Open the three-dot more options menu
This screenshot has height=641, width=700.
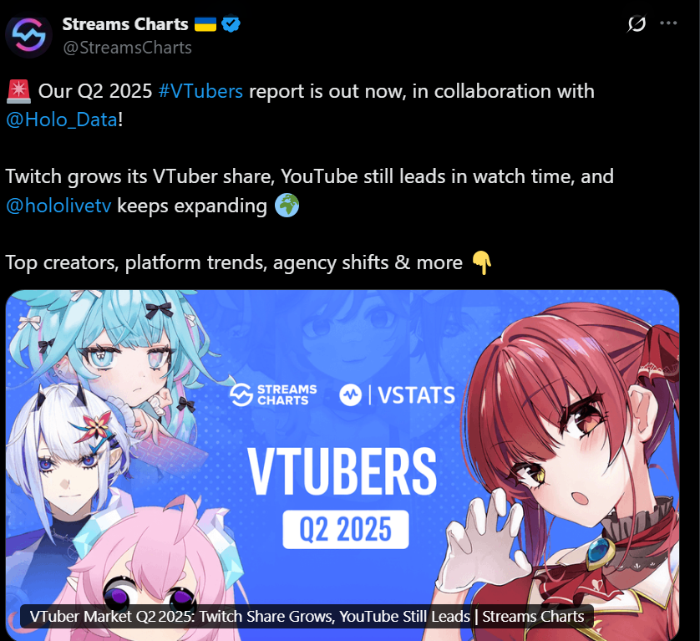[668, 23]
